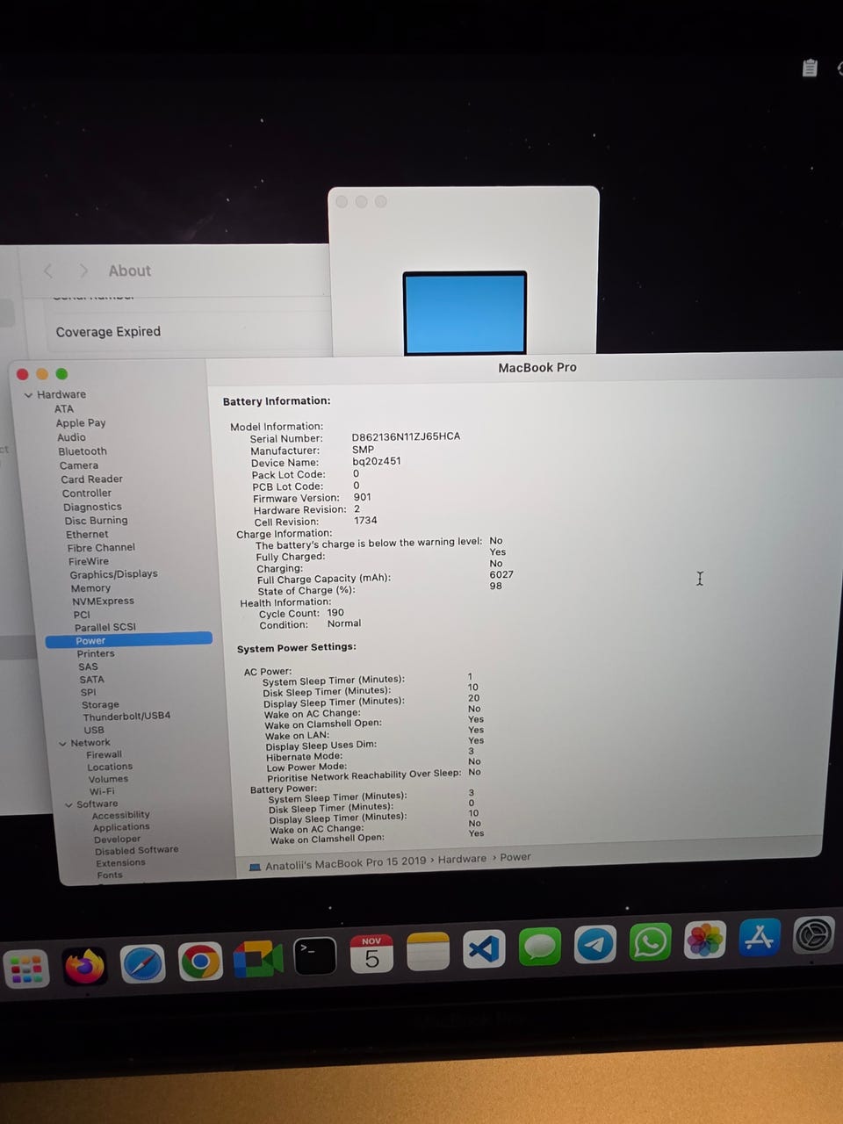Select Memory in the Hardware list

(90, 588)
